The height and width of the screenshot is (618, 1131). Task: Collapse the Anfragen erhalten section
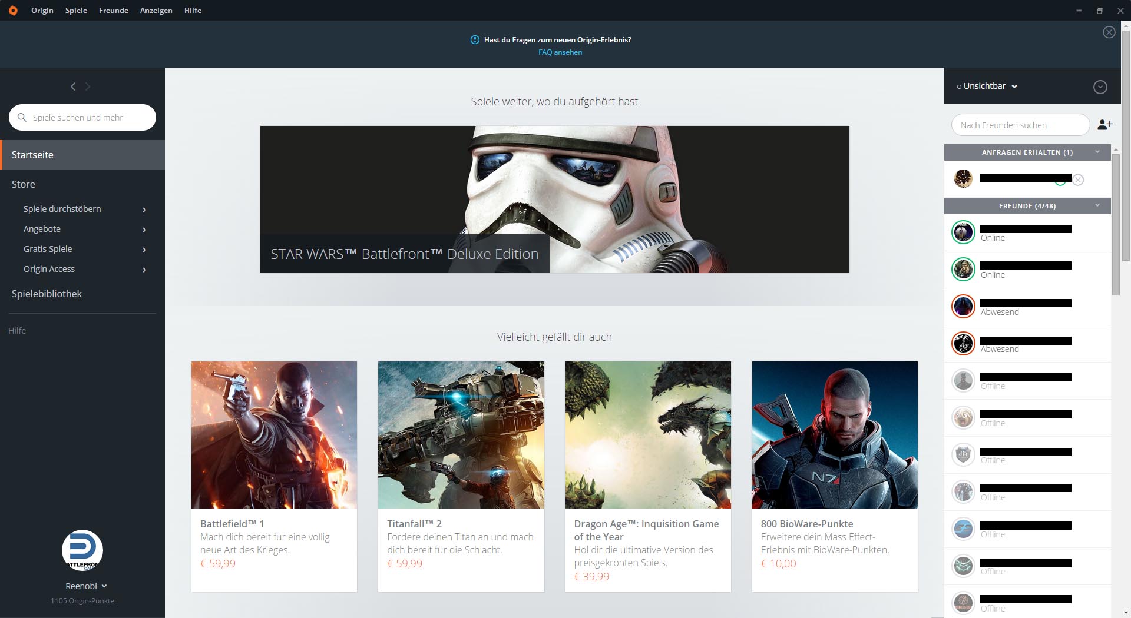(x=1097, y=152)
